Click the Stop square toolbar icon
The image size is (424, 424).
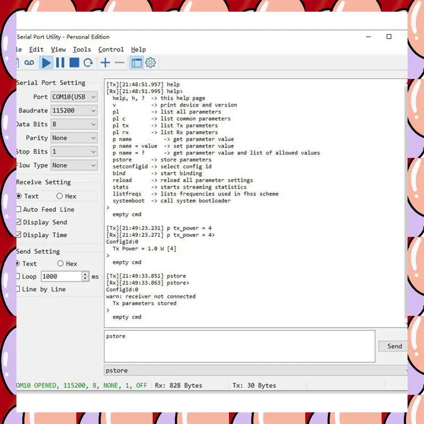click(74, 63)
